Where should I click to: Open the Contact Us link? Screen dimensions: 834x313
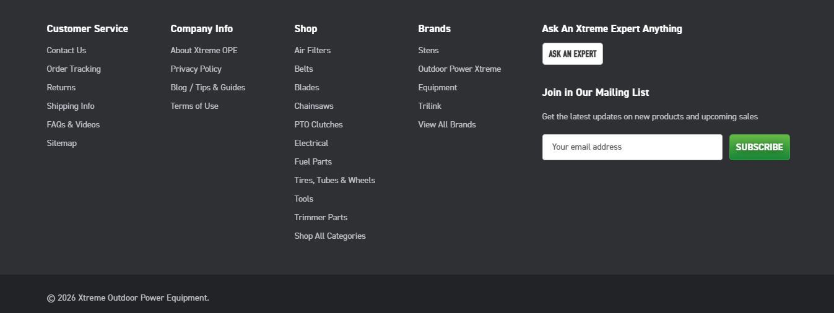point(66,51)
